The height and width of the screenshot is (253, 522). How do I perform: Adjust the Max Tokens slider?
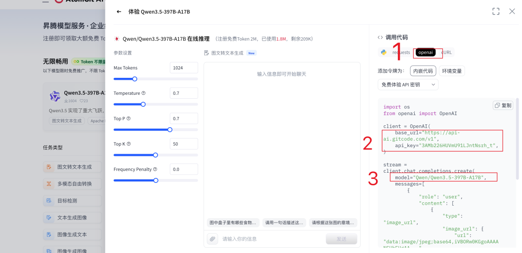point(156,79)
